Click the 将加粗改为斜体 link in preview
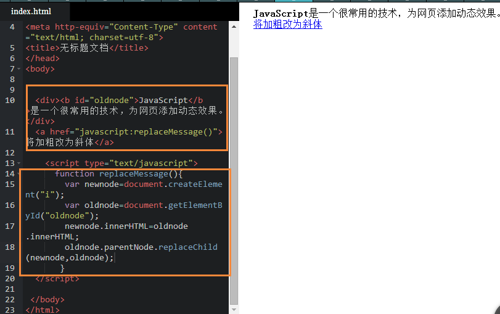This screenshot has height=314, width=500. (x=288, y=24)
